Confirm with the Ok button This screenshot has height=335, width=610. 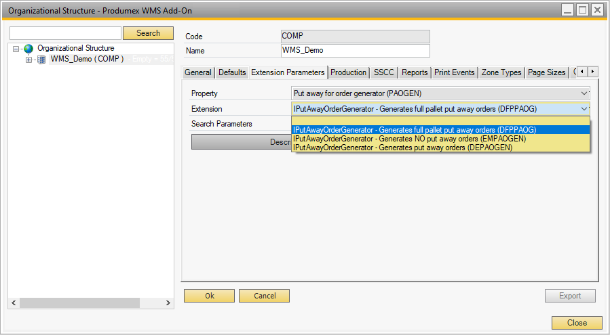(x=209, y=296)
